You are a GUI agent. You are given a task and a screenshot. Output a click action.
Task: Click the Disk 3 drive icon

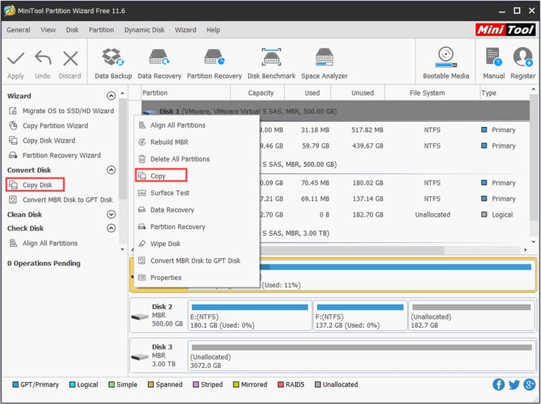coord(140,357)
